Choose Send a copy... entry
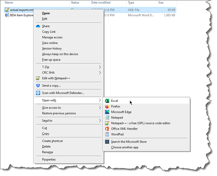Screen dimensions: 217x176 click(69, 86)
